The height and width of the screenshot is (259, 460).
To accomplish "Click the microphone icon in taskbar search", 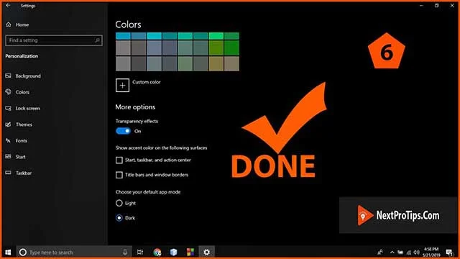I will point(125,253).
